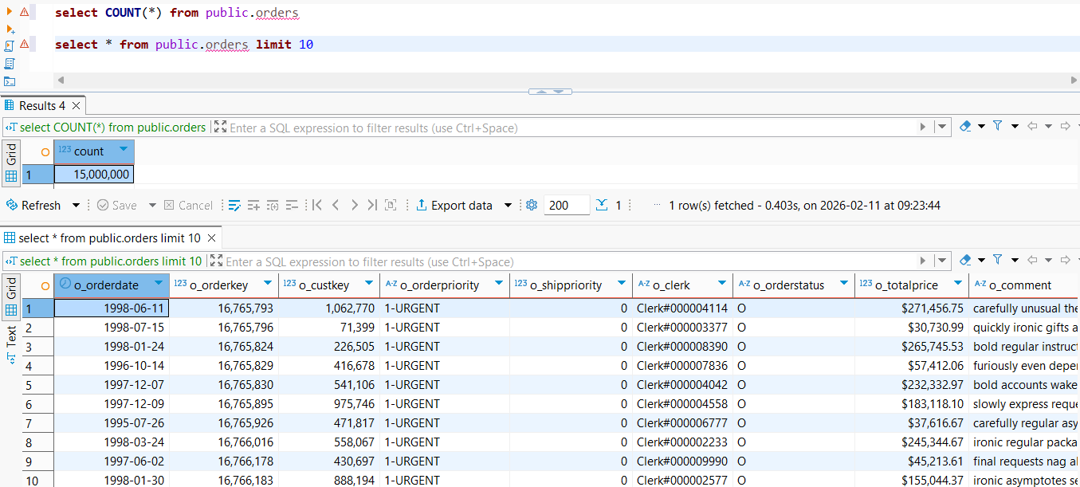The width and height of the screenshot is (1080, 487).
Task: Set the fetch size value field
Action: click(566, 205)
